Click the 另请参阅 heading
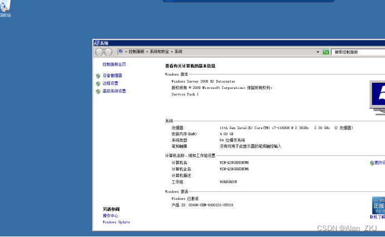This screenshot has width=385, height=237. pos(111,209)
